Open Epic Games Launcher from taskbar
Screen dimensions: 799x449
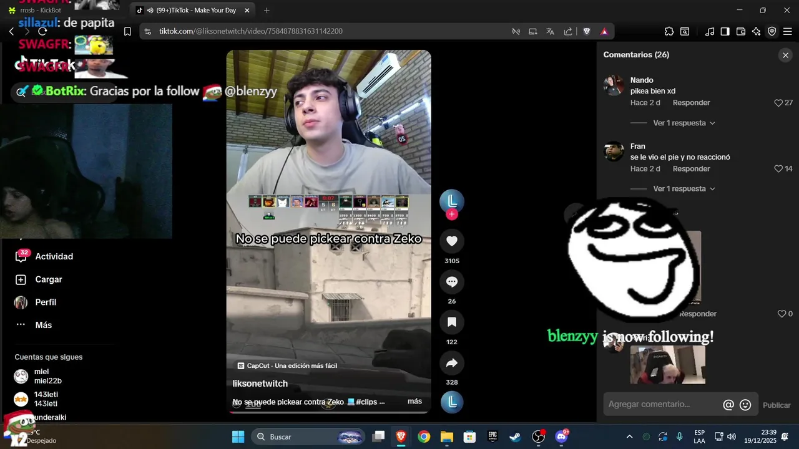pos(493,437)
